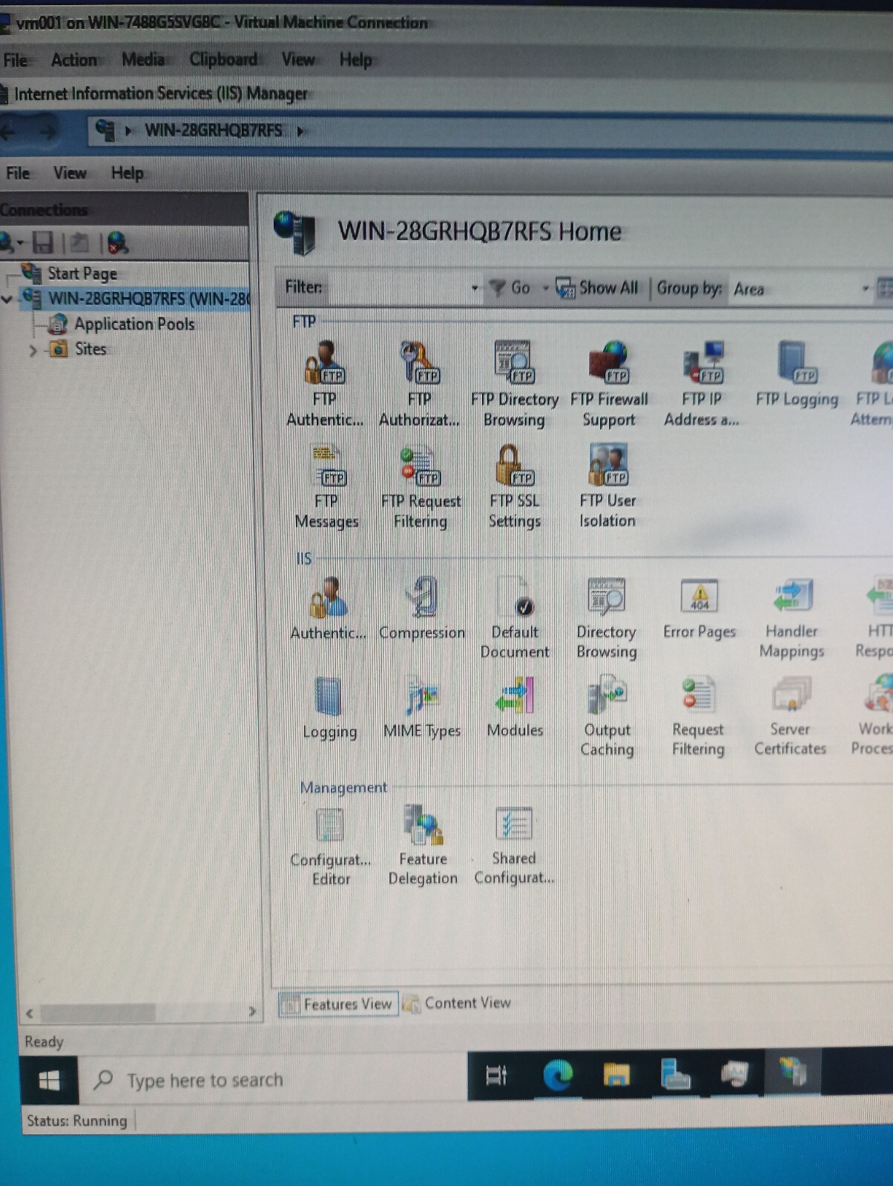Navigate back with the back arrow
This screenshot has width=893, height=1186.
(x=8, y=132)
